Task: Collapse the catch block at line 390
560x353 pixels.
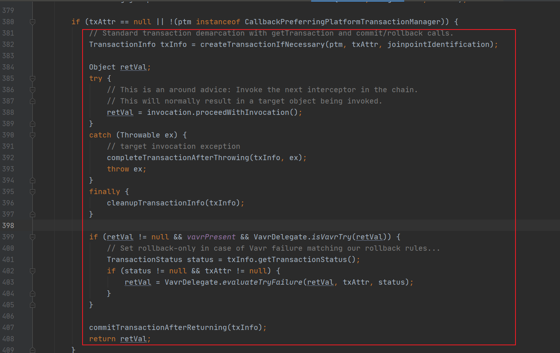Action: [33, 135]
